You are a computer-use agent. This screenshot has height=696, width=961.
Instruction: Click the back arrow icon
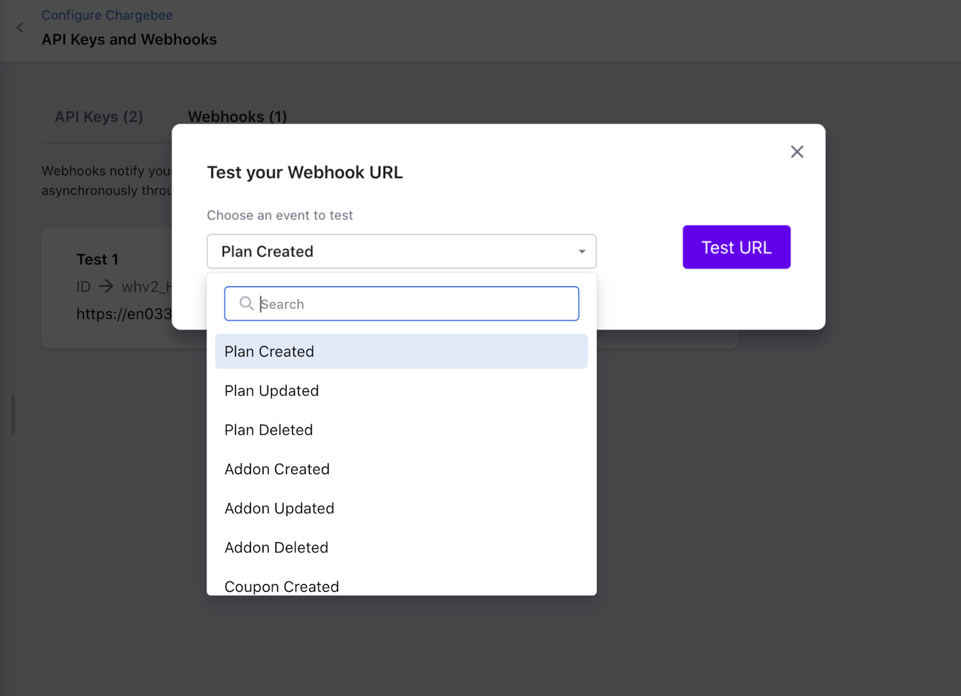20,28
